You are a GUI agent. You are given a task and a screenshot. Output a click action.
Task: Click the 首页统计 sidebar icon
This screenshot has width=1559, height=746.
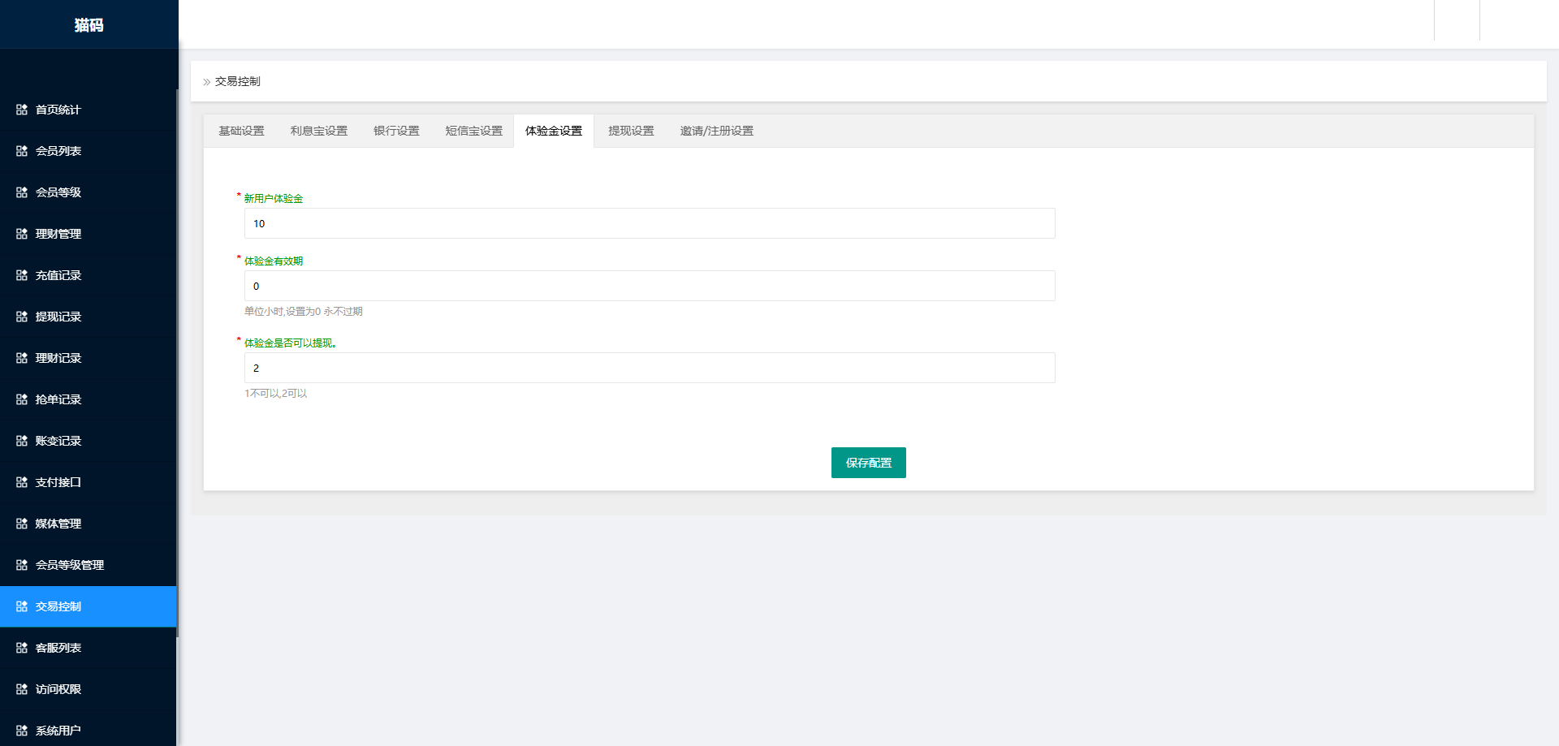click(21, 110)
